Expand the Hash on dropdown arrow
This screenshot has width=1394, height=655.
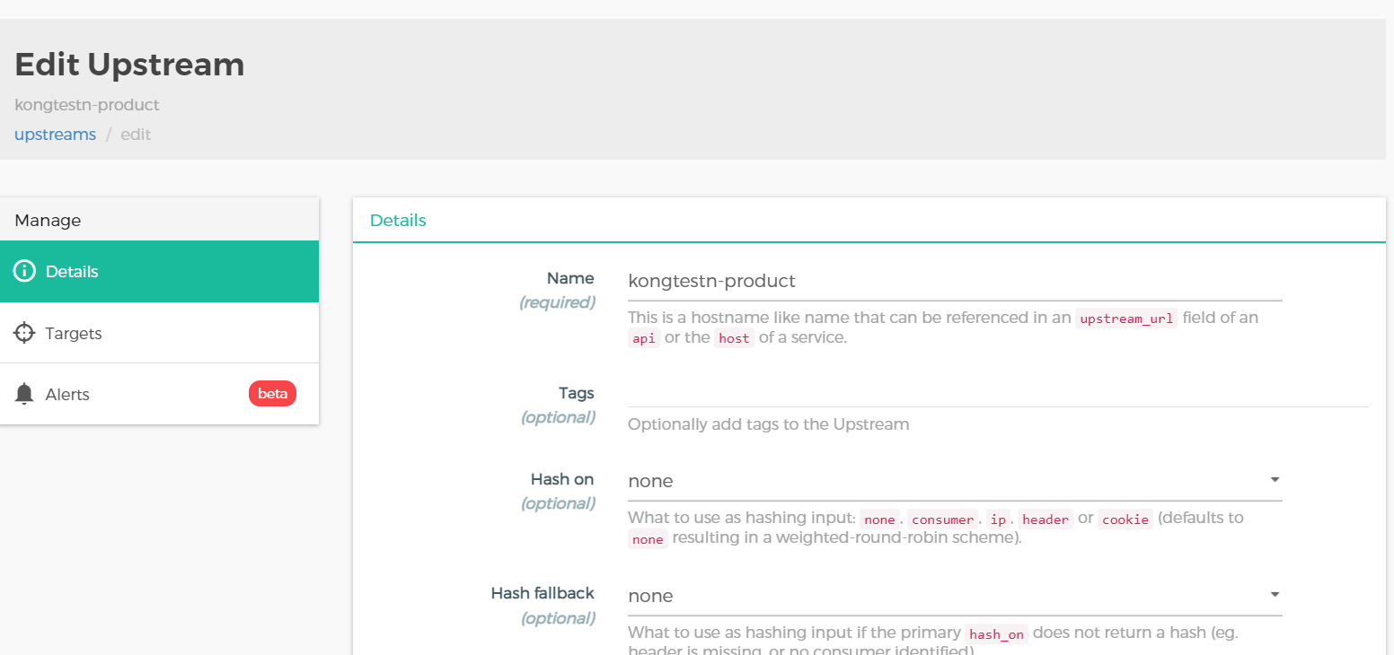coord(1274,480)
